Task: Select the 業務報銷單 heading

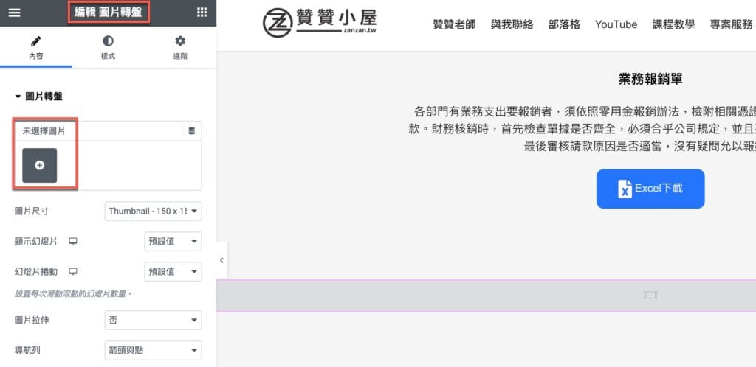Action: pyautogui.click(x=650, y=80)
